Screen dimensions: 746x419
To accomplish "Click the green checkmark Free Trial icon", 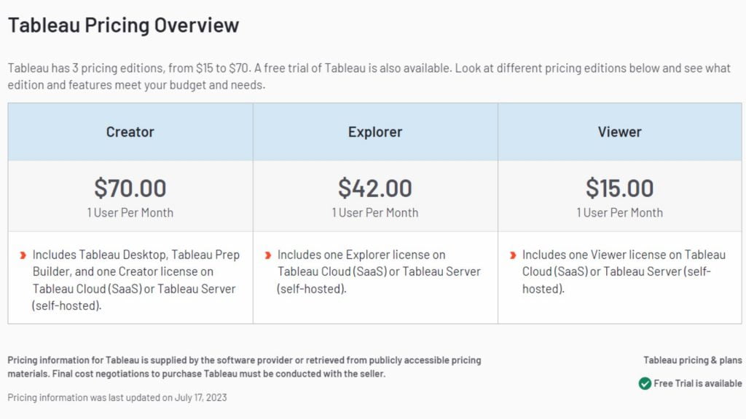I will 645,383.
